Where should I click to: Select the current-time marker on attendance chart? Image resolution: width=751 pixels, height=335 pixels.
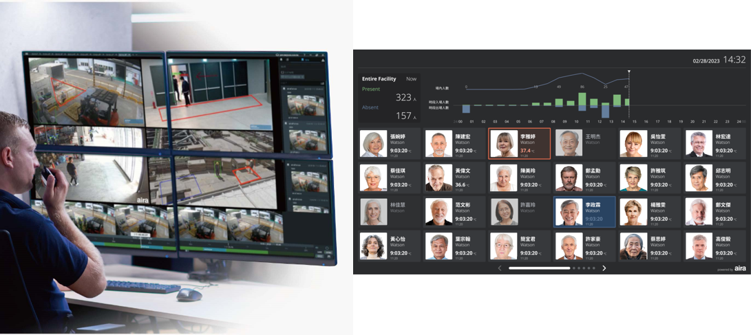pyautogui.click(x=628, y=72)
